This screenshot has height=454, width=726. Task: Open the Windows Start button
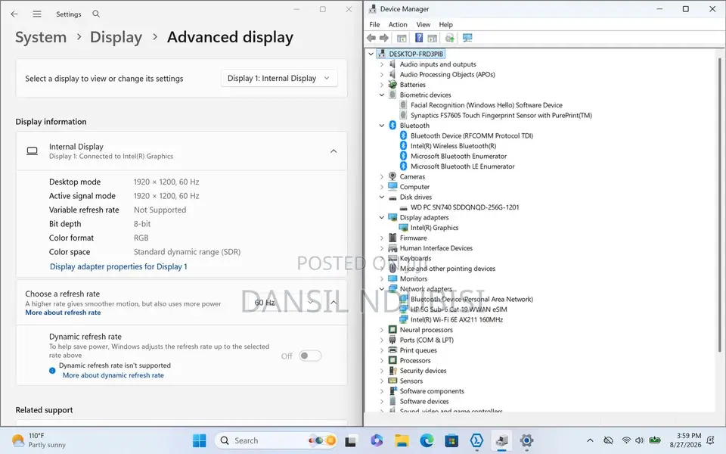click(x=199, y=440)
